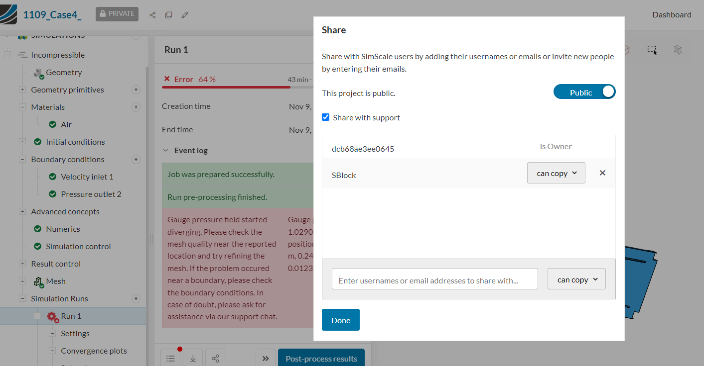Click the Post-process results button
Image resolution: width=704 pixels, height=366 pixels.
click(x=321, y=359)
